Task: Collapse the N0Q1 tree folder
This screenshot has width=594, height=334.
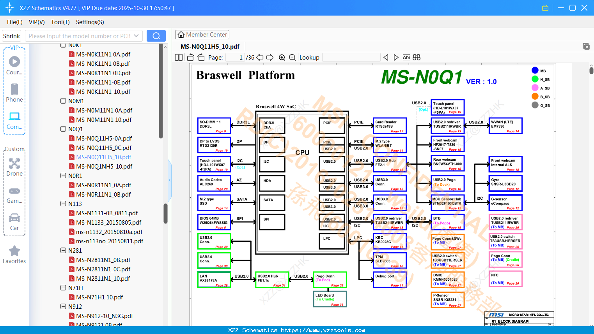Action: point(63,129)
